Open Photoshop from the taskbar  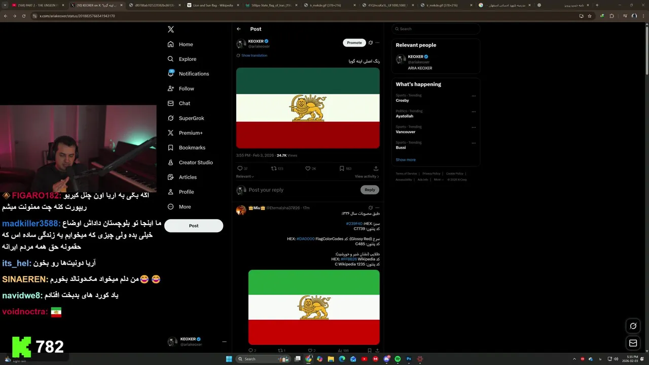[x=409, y=359]
